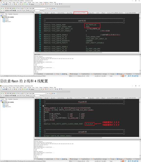
Task: Switch to debug.h tab in flash-config window
Action: [x=103, y=98]
